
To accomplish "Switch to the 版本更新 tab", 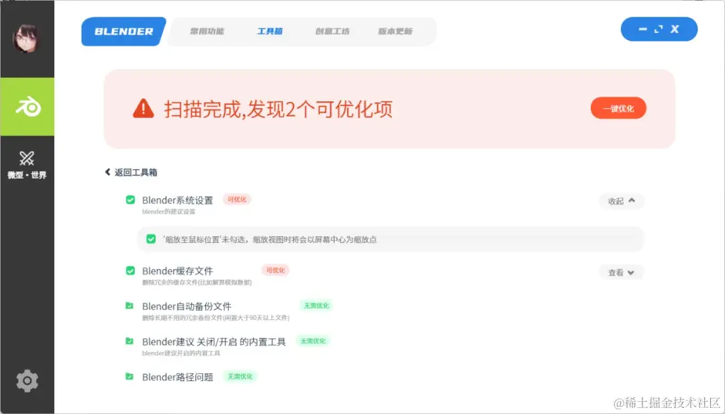I will click(395, 32).
